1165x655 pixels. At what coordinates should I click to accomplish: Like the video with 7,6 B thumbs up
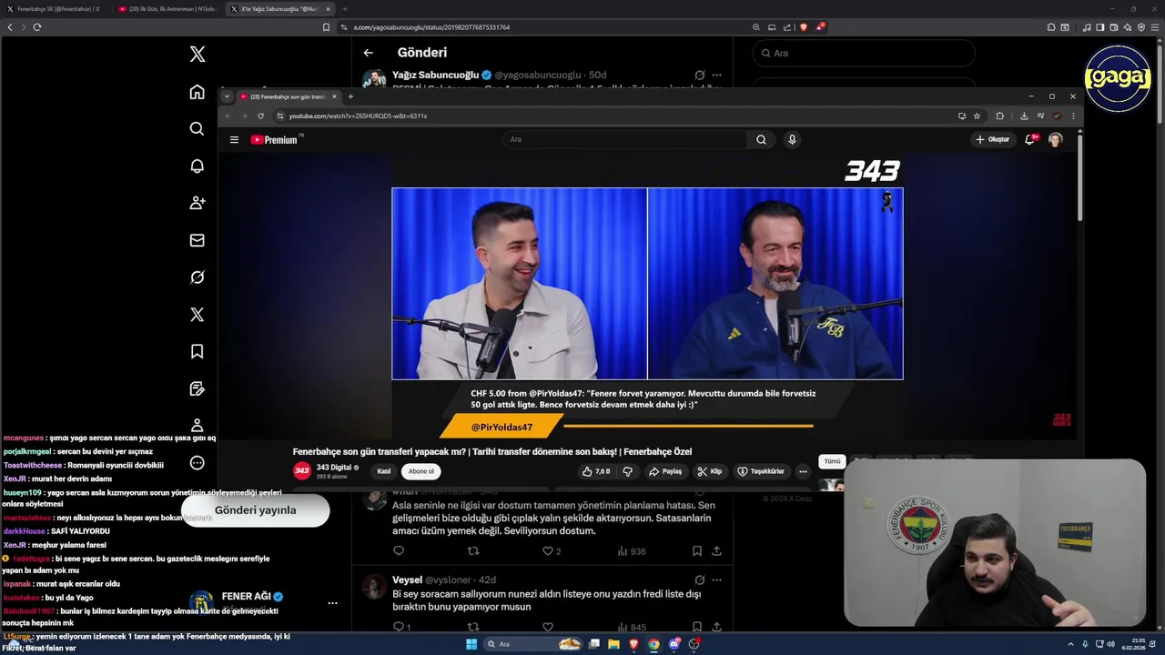coord(596,471)
